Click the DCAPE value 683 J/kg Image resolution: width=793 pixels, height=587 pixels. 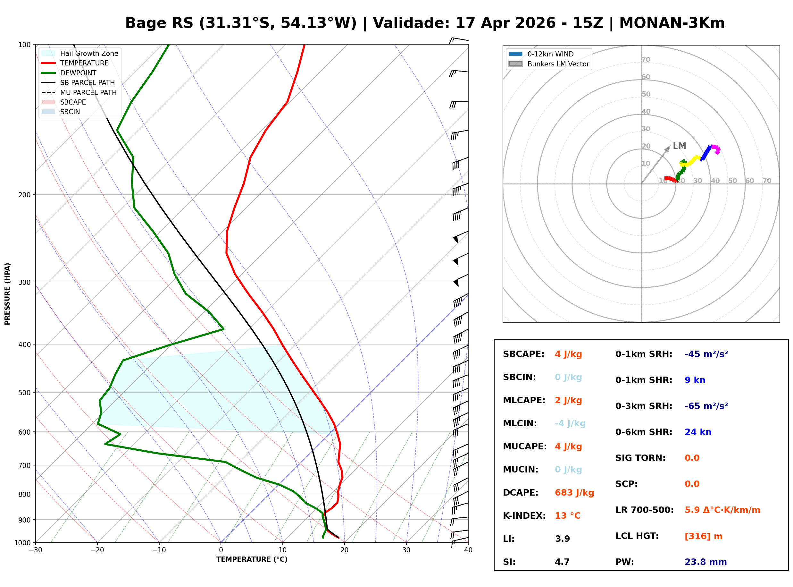coord(574,492)
